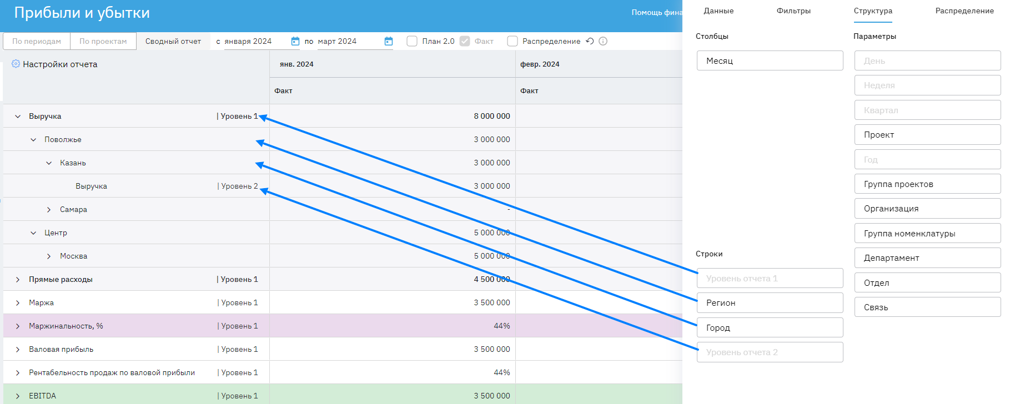Expand the Маржа row

[18, 303]
